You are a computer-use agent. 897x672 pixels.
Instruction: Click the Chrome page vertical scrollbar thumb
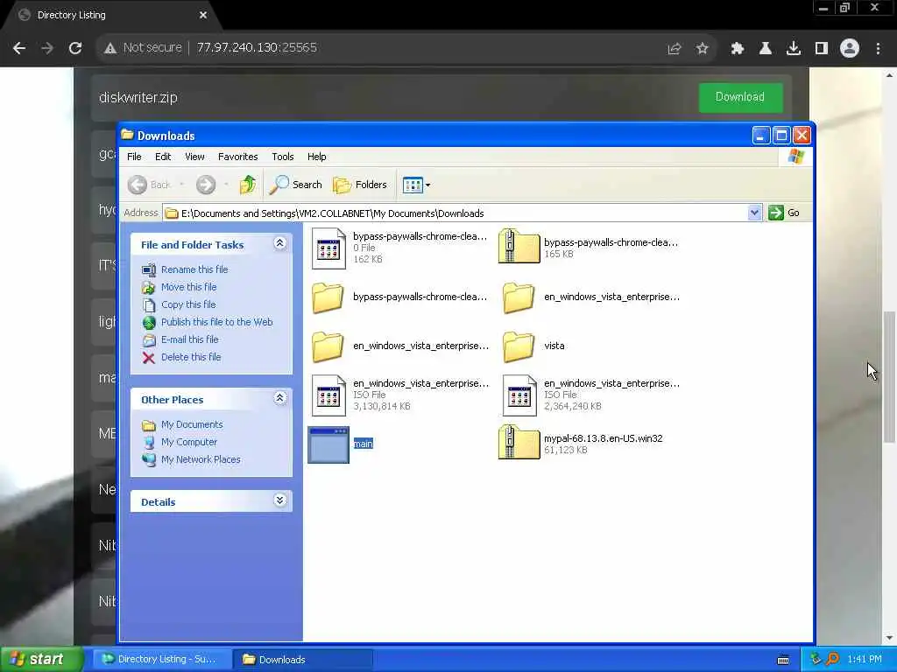(890, 377)
